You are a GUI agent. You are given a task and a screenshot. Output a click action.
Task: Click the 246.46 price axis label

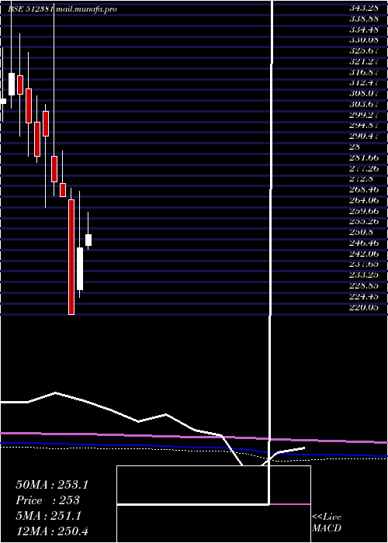(x=364, y=243)
